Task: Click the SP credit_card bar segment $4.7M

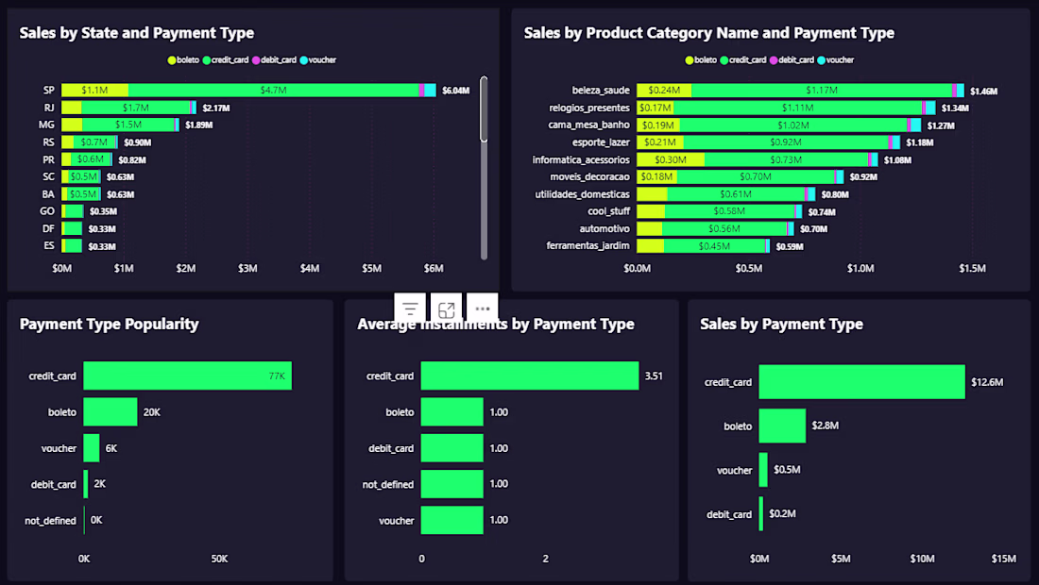Action: 274,90
